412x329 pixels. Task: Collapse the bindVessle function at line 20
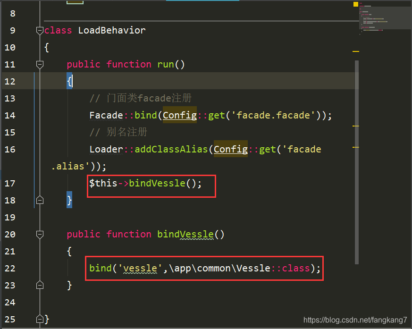coord(40,235)
